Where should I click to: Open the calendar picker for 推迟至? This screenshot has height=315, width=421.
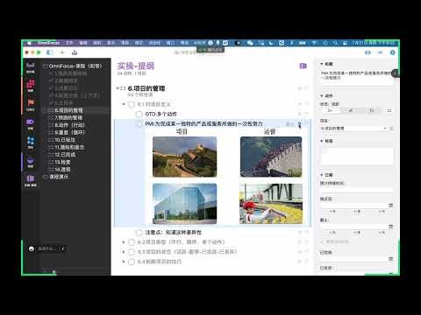(391, 206)
